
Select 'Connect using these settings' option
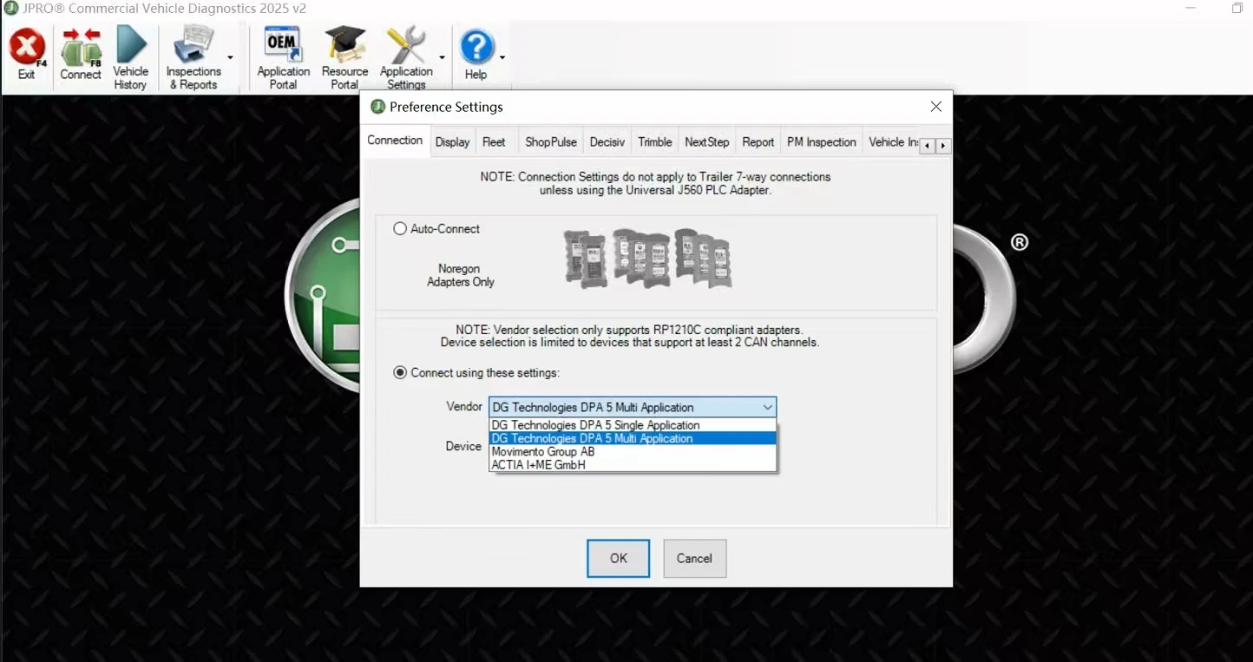(400, 373)
